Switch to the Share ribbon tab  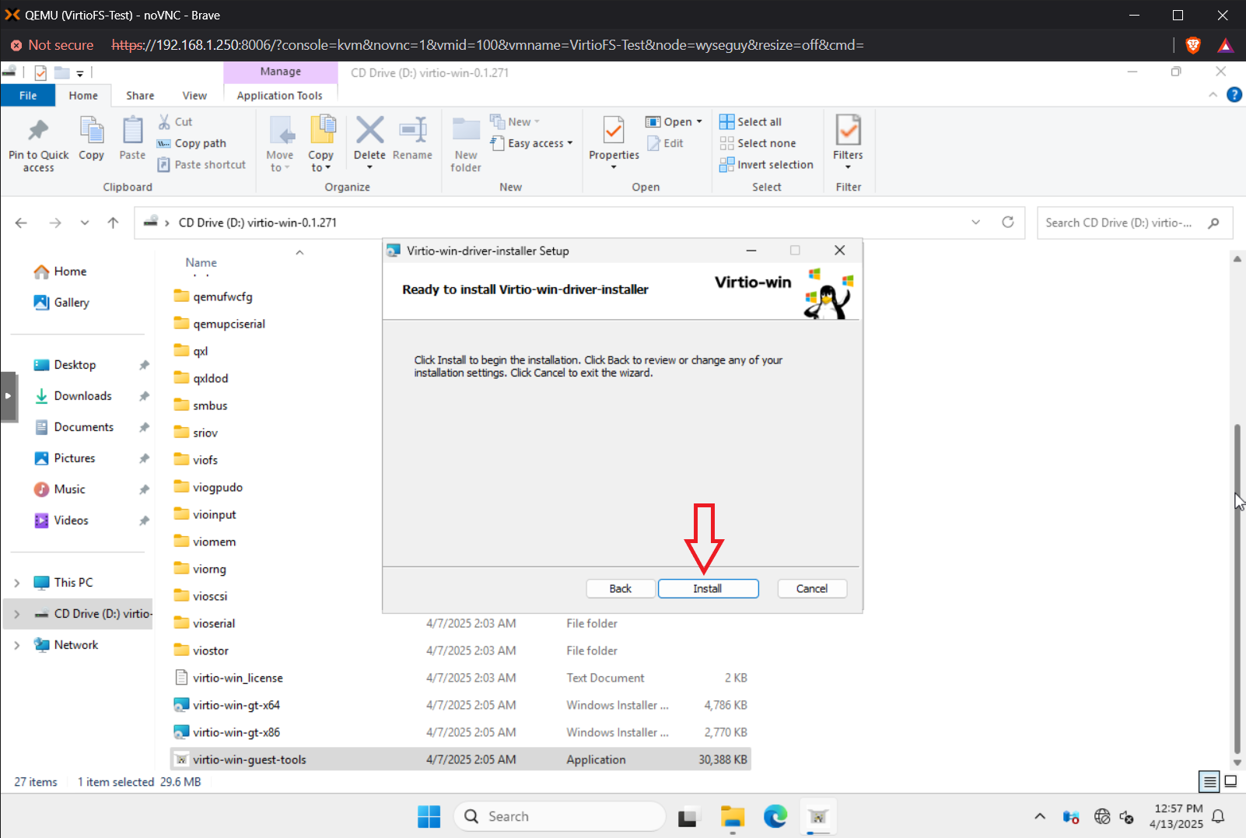[x=140, y=96]
